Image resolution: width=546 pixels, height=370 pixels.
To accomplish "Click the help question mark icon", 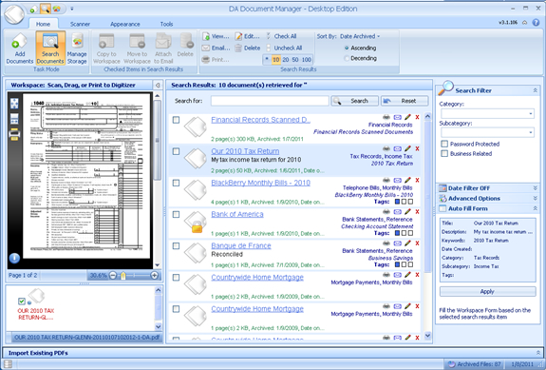I will pos(536,23).
